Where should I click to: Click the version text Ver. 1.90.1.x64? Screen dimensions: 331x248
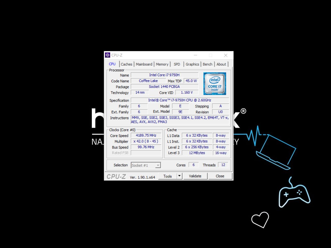[142, 177]
